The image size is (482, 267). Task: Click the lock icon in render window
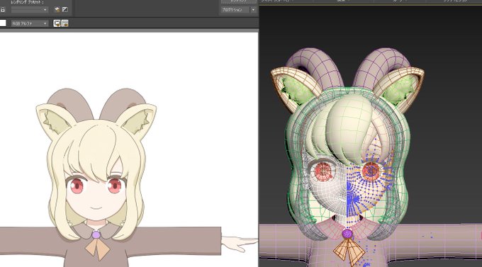click(x=2, y=10)
